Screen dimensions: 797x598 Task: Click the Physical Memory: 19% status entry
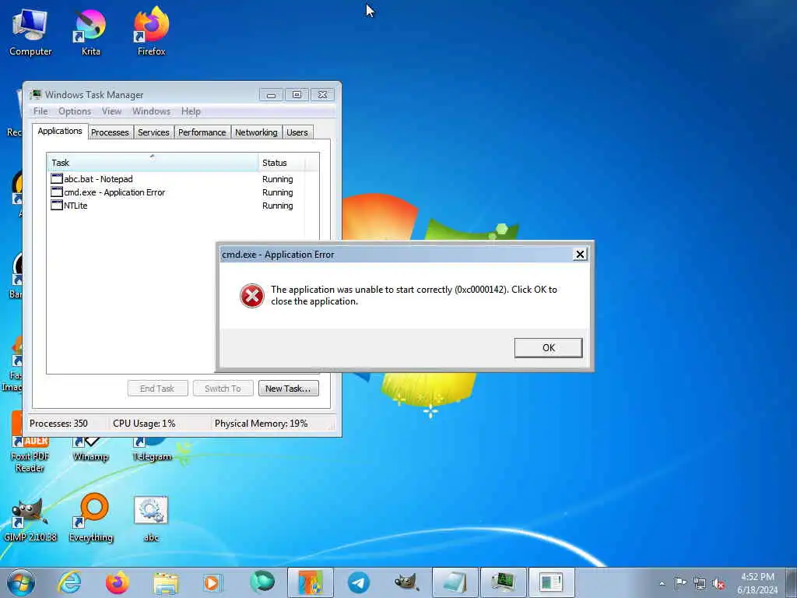(262, 423)
